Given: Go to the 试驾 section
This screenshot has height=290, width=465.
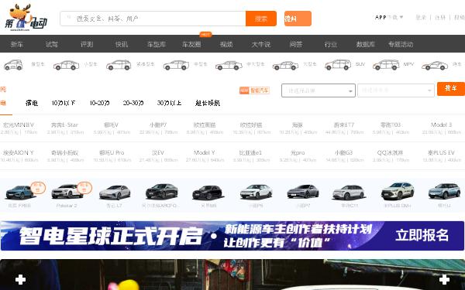Looking at the screenshot, I should tap(52, 44).
